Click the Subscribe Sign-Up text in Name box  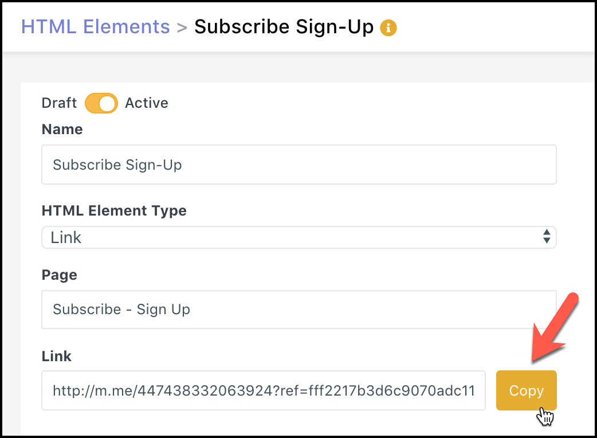click(117, 165)
